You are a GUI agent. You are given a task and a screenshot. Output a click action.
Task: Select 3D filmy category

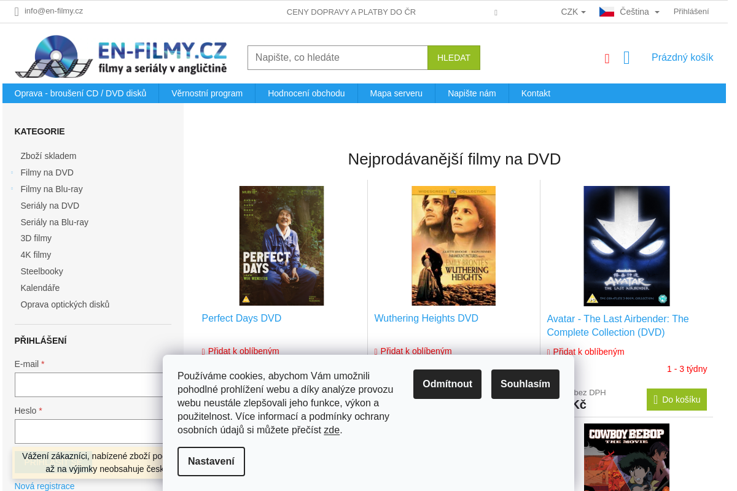click(x=36, y=238)
